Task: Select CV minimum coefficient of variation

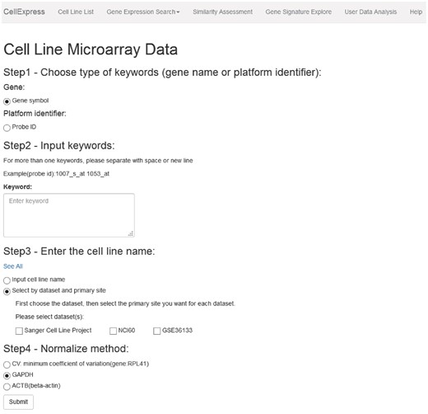Action: 7,365
